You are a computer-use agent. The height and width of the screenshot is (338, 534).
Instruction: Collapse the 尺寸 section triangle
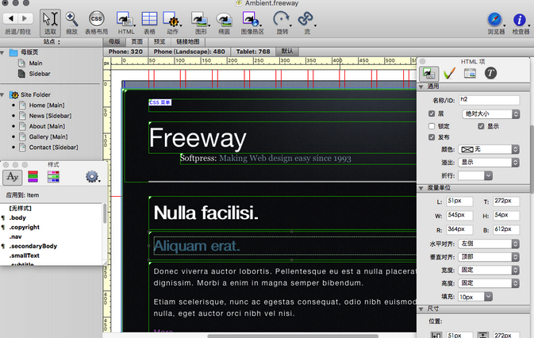[x=421, y=309]
